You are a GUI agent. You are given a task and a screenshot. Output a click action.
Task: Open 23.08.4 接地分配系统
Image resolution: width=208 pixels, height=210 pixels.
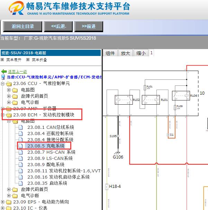pyautogui.click(x=50, y=140)
